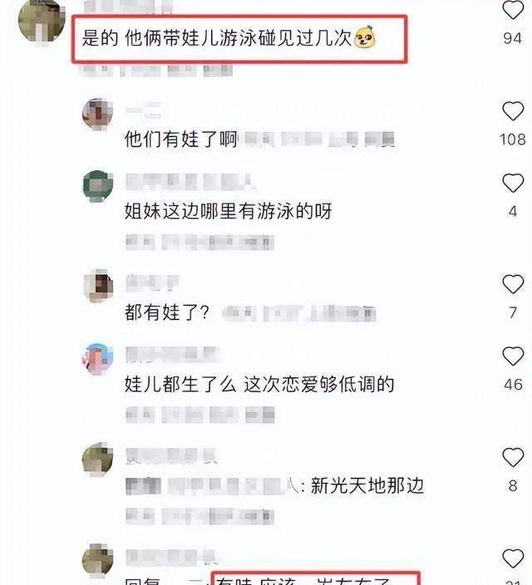Tap the heart above the 46 count
Image resolution: width=532 pixels, height=585 pixels.
tap(513, 356)
